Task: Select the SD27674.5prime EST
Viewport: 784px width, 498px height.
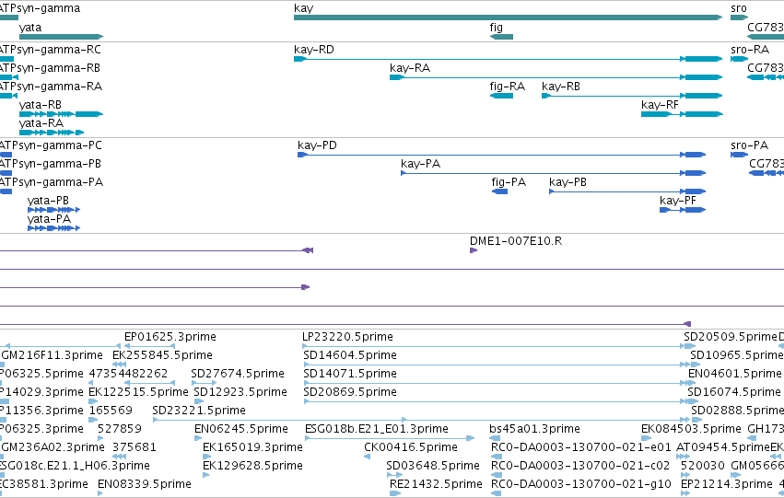Action: click(x=204, y=383)
